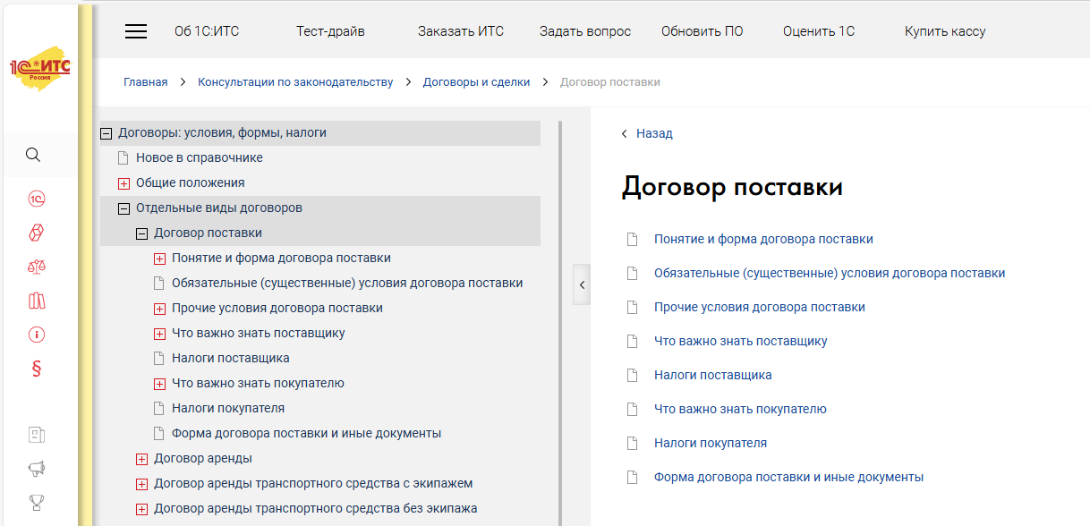Collapse the left tree panel with arrow handle

(582, 284)
